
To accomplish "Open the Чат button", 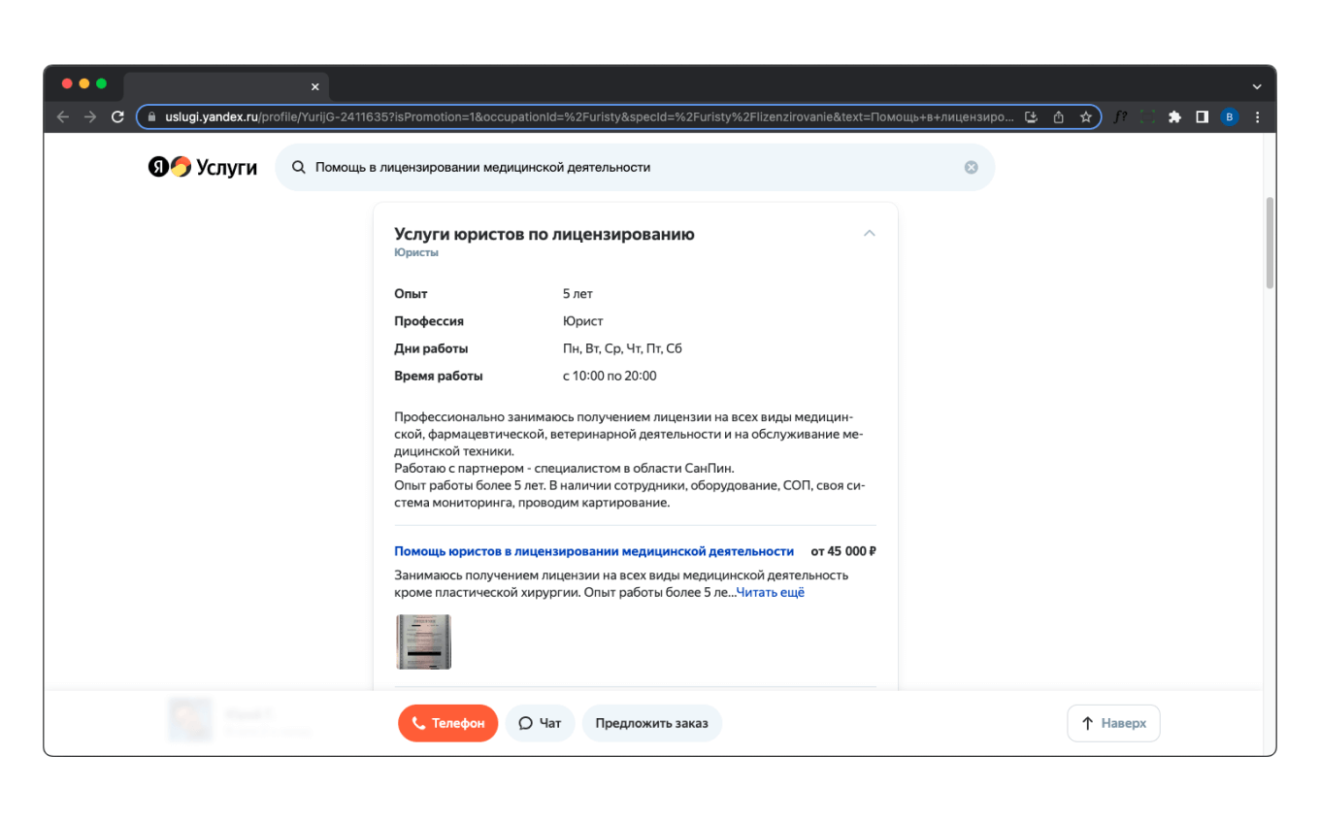I will coord(541,723).
